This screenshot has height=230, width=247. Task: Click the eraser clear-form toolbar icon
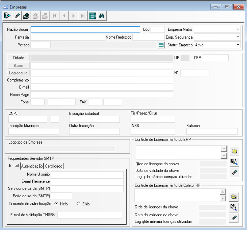click(x=17, y=16)
